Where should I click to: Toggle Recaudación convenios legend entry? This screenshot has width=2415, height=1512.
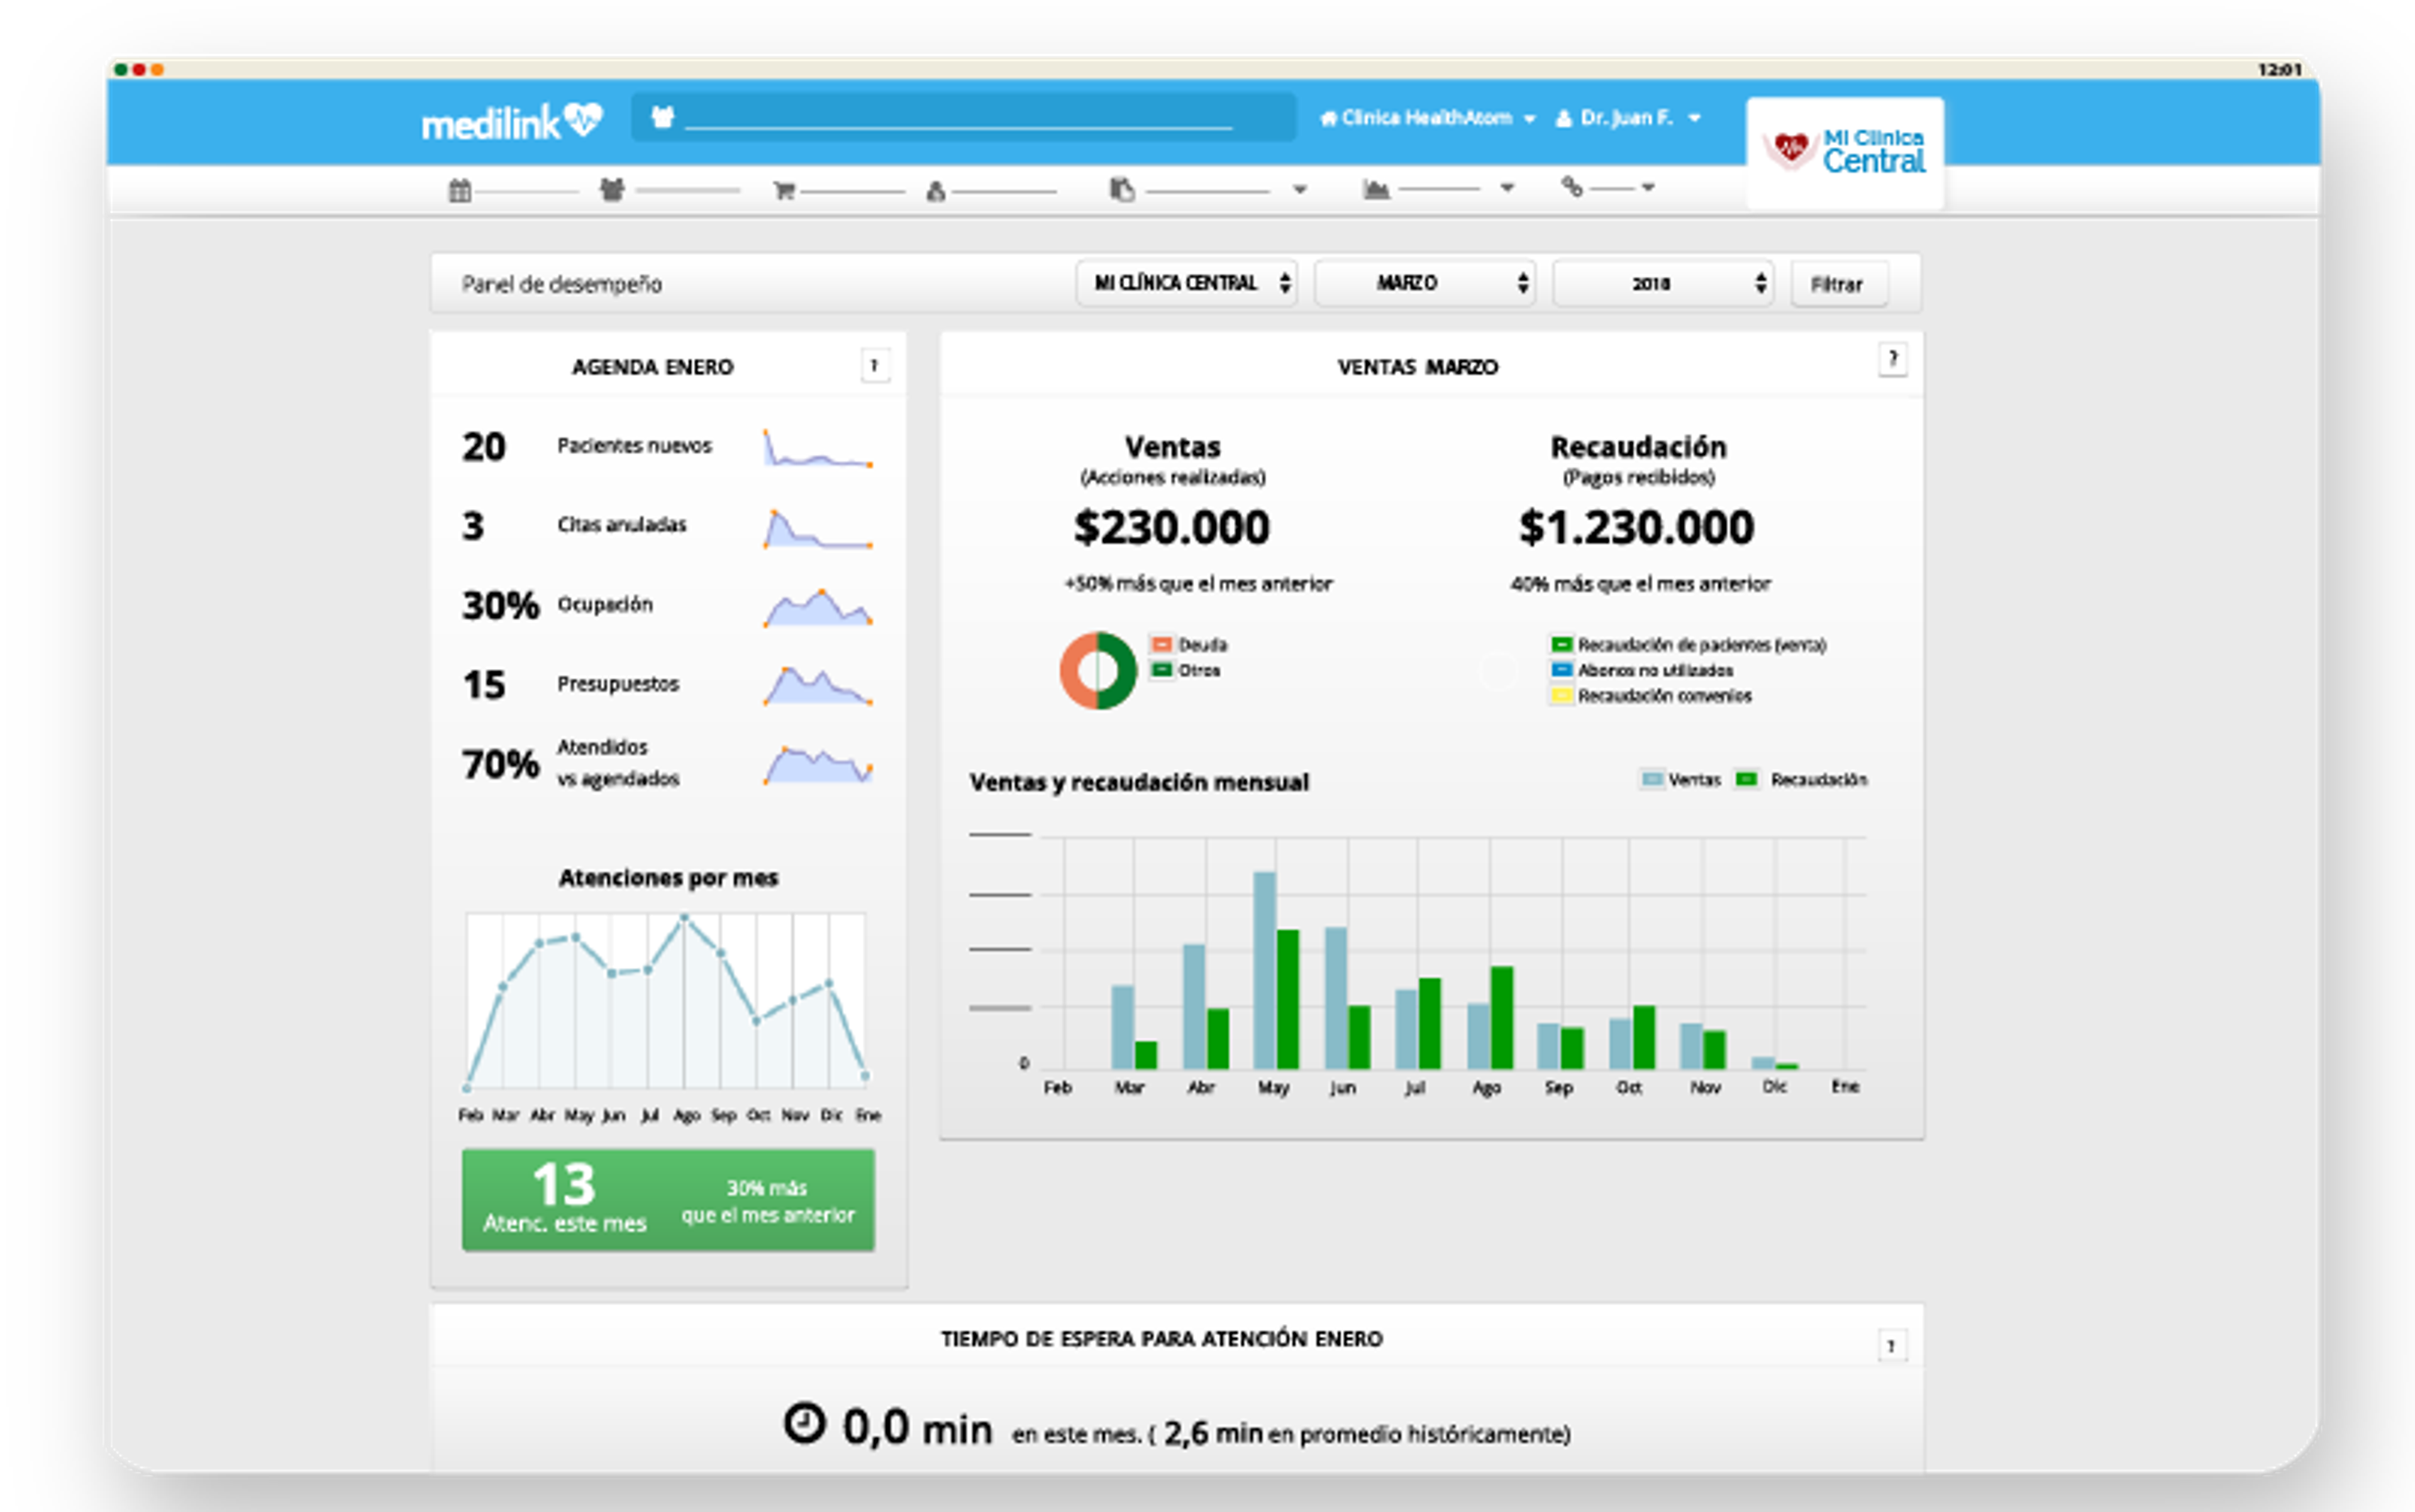pyautogui.click(x=1652, y=695)
